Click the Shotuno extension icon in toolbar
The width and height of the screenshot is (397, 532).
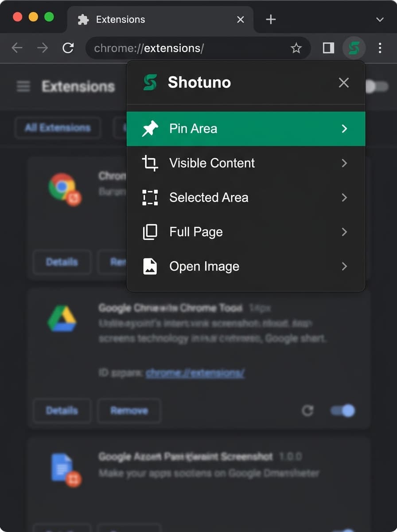(354, 48)
